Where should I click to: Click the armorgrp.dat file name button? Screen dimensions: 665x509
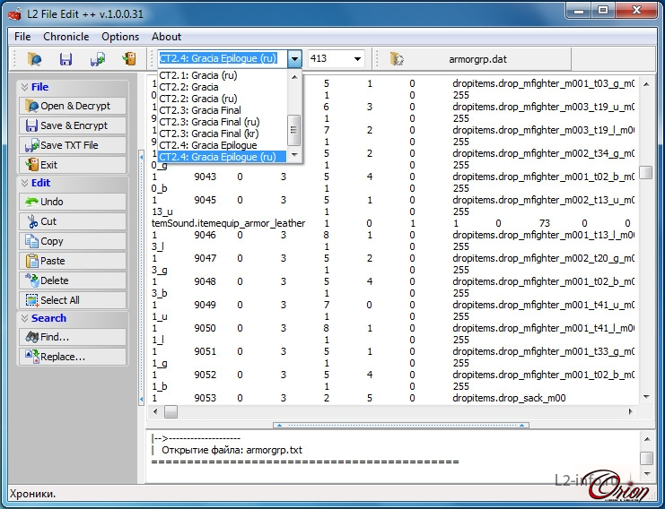click(477, 59)
